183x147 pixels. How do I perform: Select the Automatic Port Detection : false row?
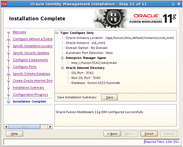89,53
